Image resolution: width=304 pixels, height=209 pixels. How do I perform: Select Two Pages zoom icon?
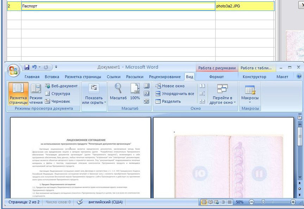[x=147, y=94]
